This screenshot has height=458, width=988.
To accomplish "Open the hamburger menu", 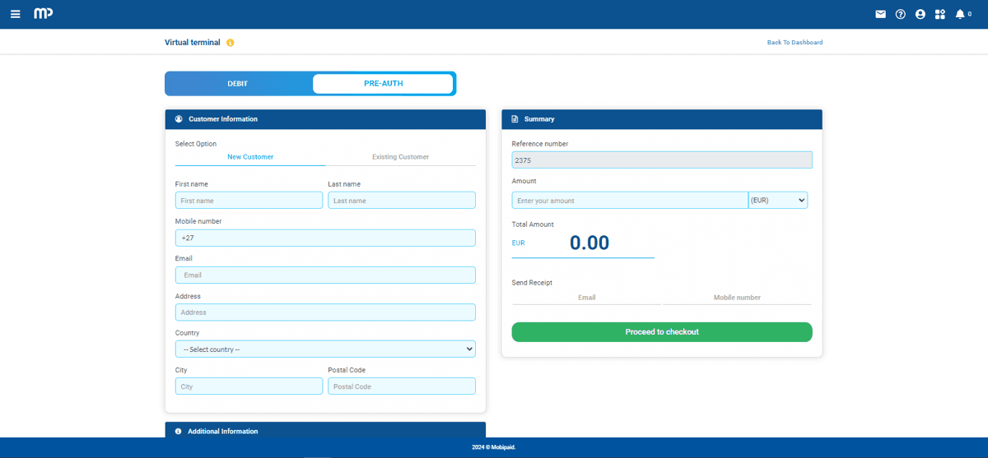I will pos(15,14).
